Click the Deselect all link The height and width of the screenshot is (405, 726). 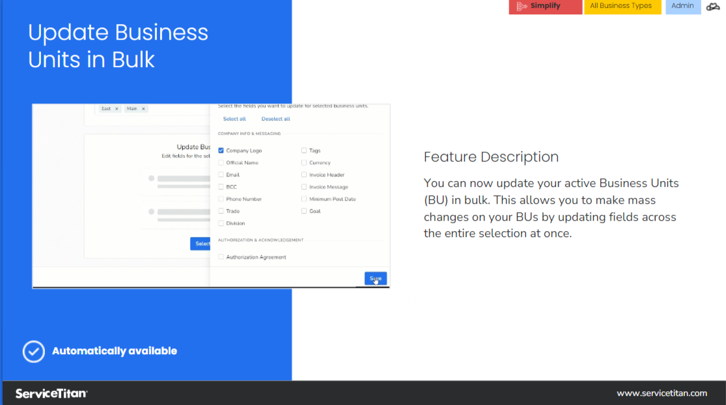tap(275, 119)
